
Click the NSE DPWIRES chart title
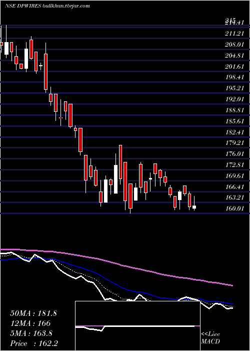[x=47, y=6]
